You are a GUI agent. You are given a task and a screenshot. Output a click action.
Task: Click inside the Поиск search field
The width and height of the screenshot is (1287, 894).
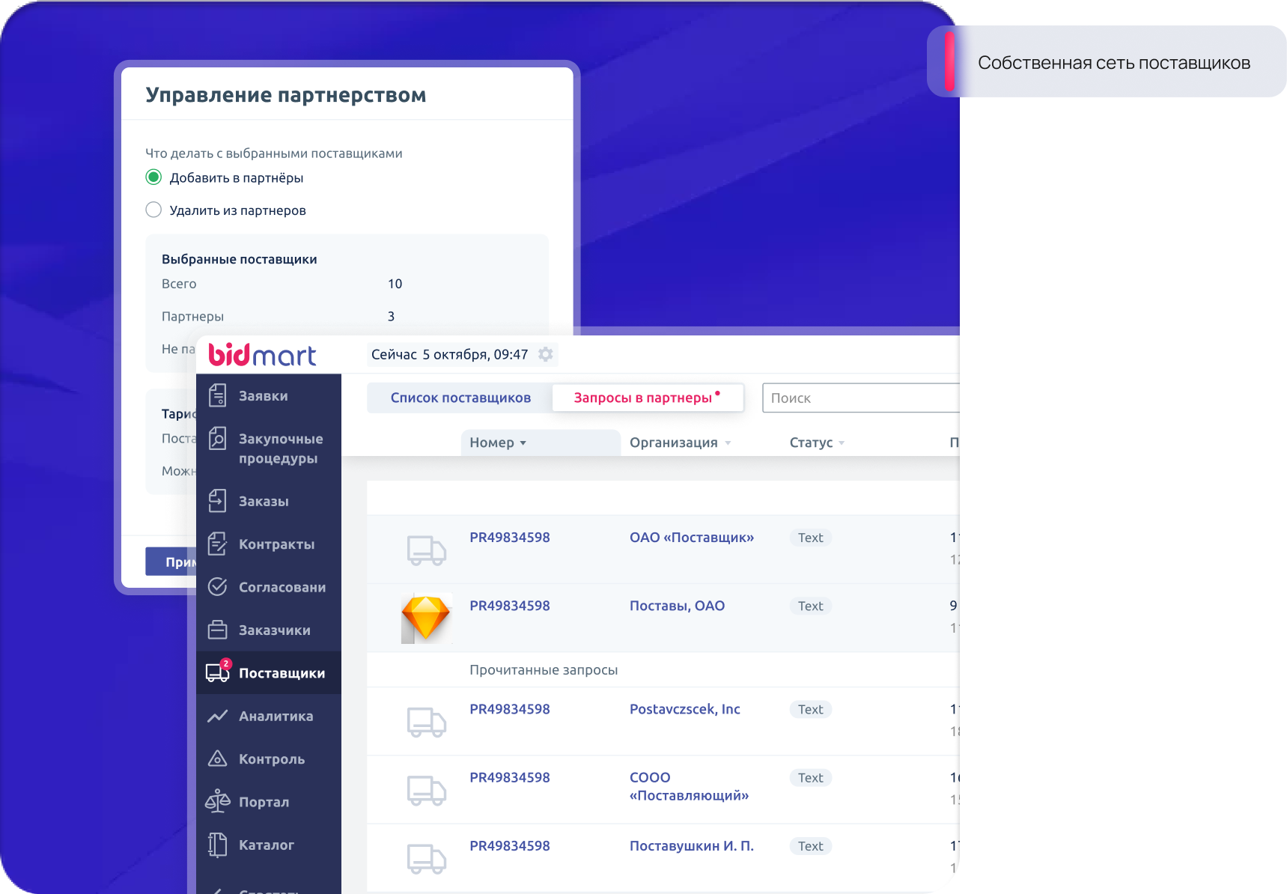point(854,398)
